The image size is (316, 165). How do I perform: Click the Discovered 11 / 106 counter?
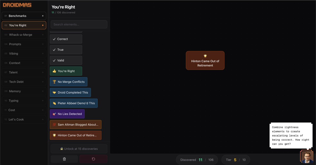click(x=197, y=160)
